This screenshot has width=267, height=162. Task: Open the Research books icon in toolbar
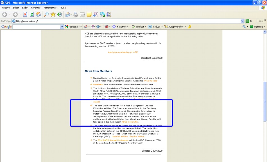coord(109,15)
